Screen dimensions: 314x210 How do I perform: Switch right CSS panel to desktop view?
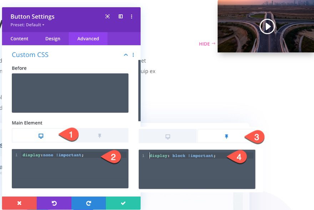pos(167,136)
